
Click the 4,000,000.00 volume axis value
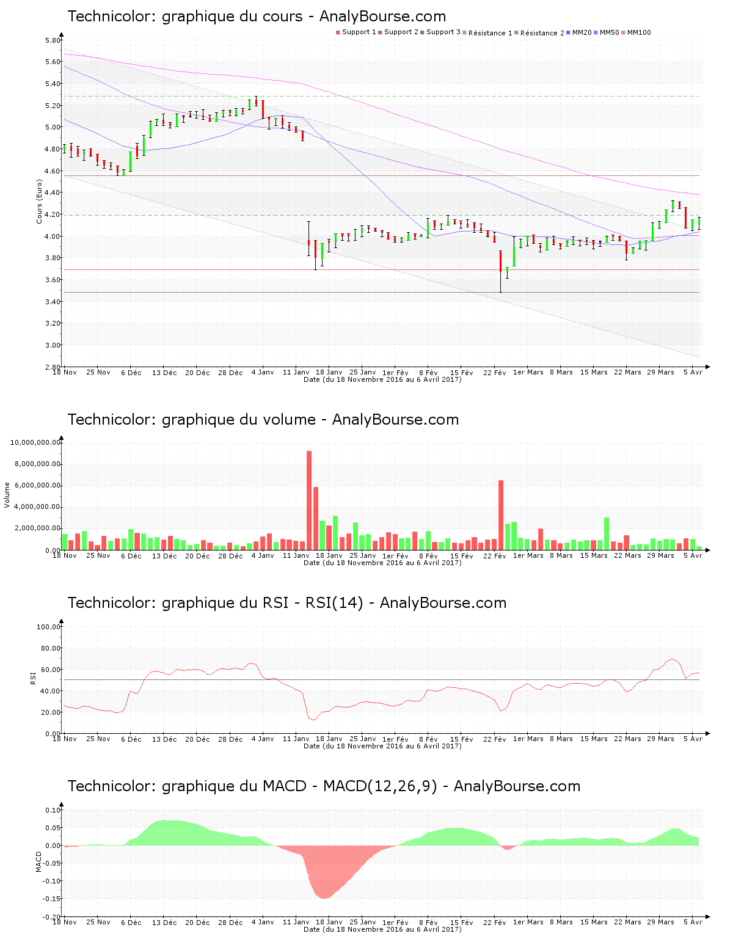pyautogui.click(x=38, y=507)
